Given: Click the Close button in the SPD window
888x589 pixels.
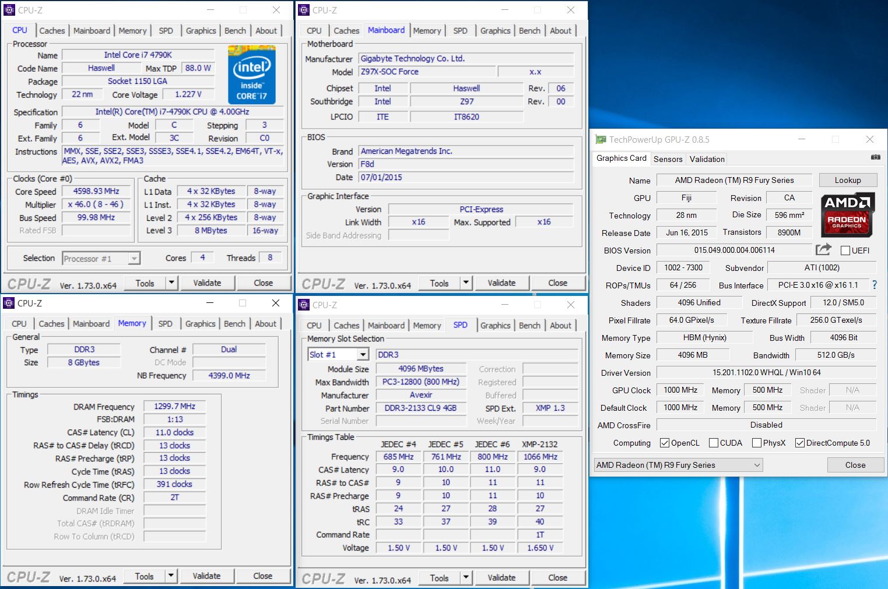Looking at the screenshot, I should coord(557,578).
